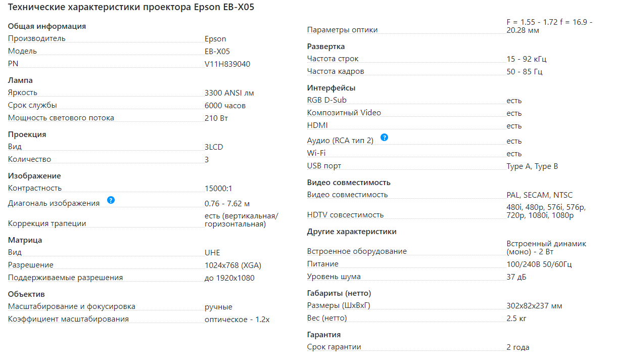This screenshot has height=360, width=617.
Task: Click the HDMI row label
Action: [x=317, y=125]
